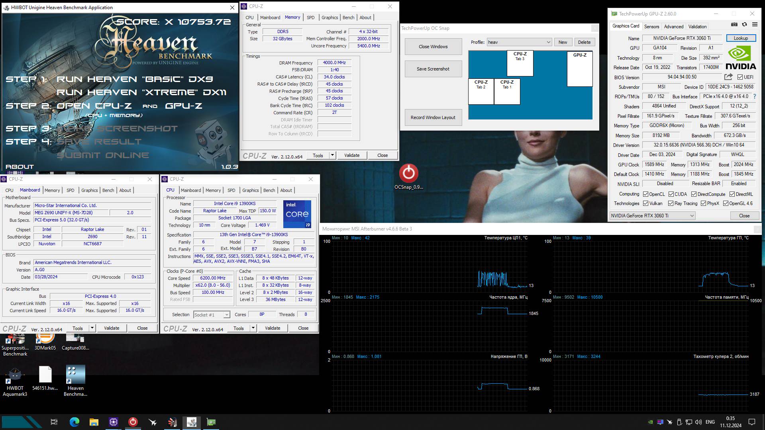Click Save Screenshot button
Viewport: 765px width, 430px height.
tap(433, 69)
